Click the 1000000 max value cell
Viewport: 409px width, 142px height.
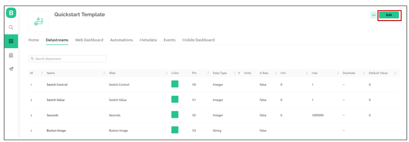pos(317,115)
